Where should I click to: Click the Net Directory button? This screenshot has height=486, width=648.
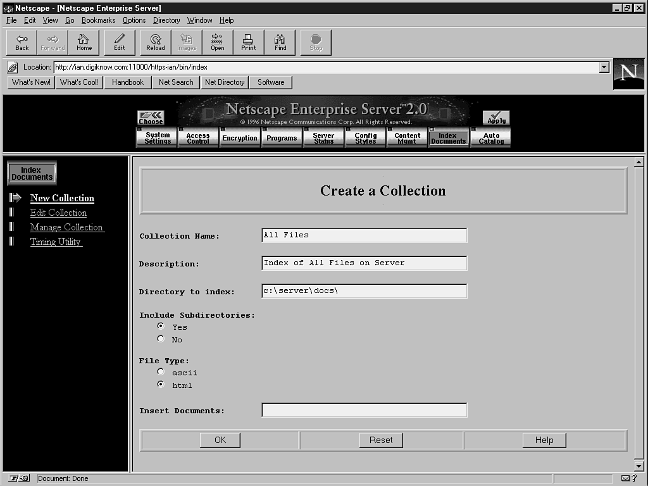tap(225, 82)
